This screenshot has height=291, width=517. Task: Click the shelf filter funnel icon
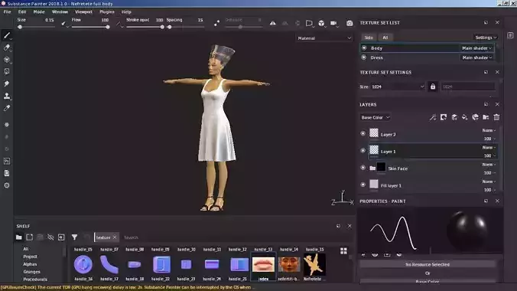74,237
